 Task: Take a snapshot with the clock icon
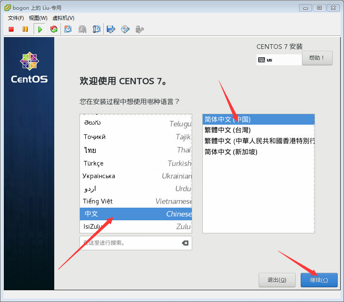(68, 29)
